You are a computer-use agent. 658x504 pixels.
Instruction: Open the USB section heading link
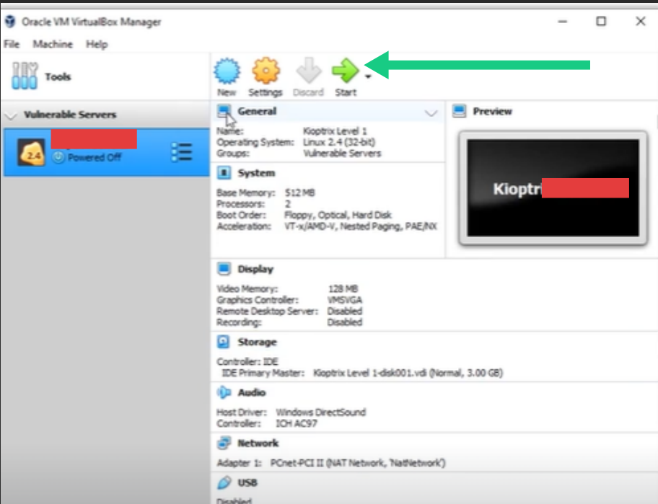(x=247, y=483)
